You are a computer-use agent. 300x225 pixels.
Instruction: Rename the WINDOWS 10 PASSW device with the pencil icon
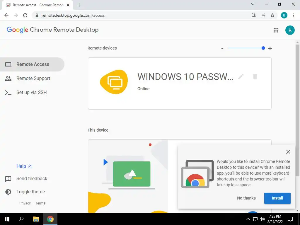(241, 77)
